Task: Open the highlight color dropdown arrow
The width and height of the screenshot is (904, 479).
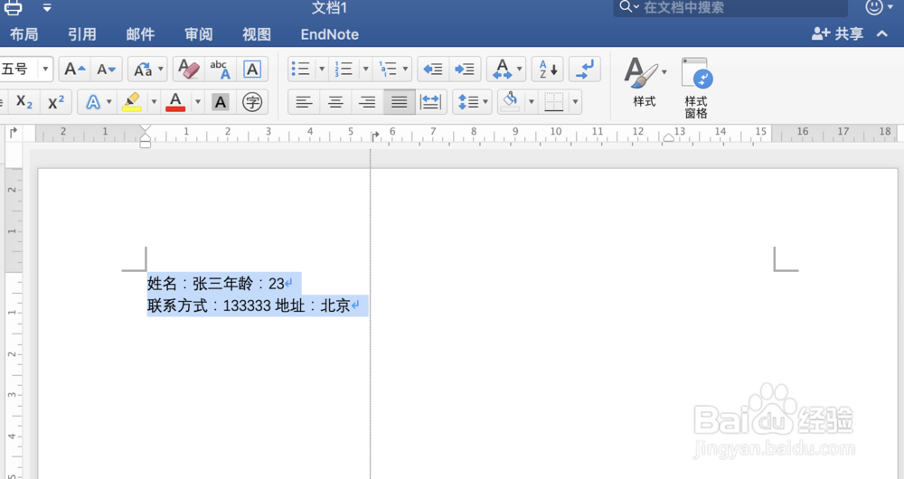Action: 154,102
